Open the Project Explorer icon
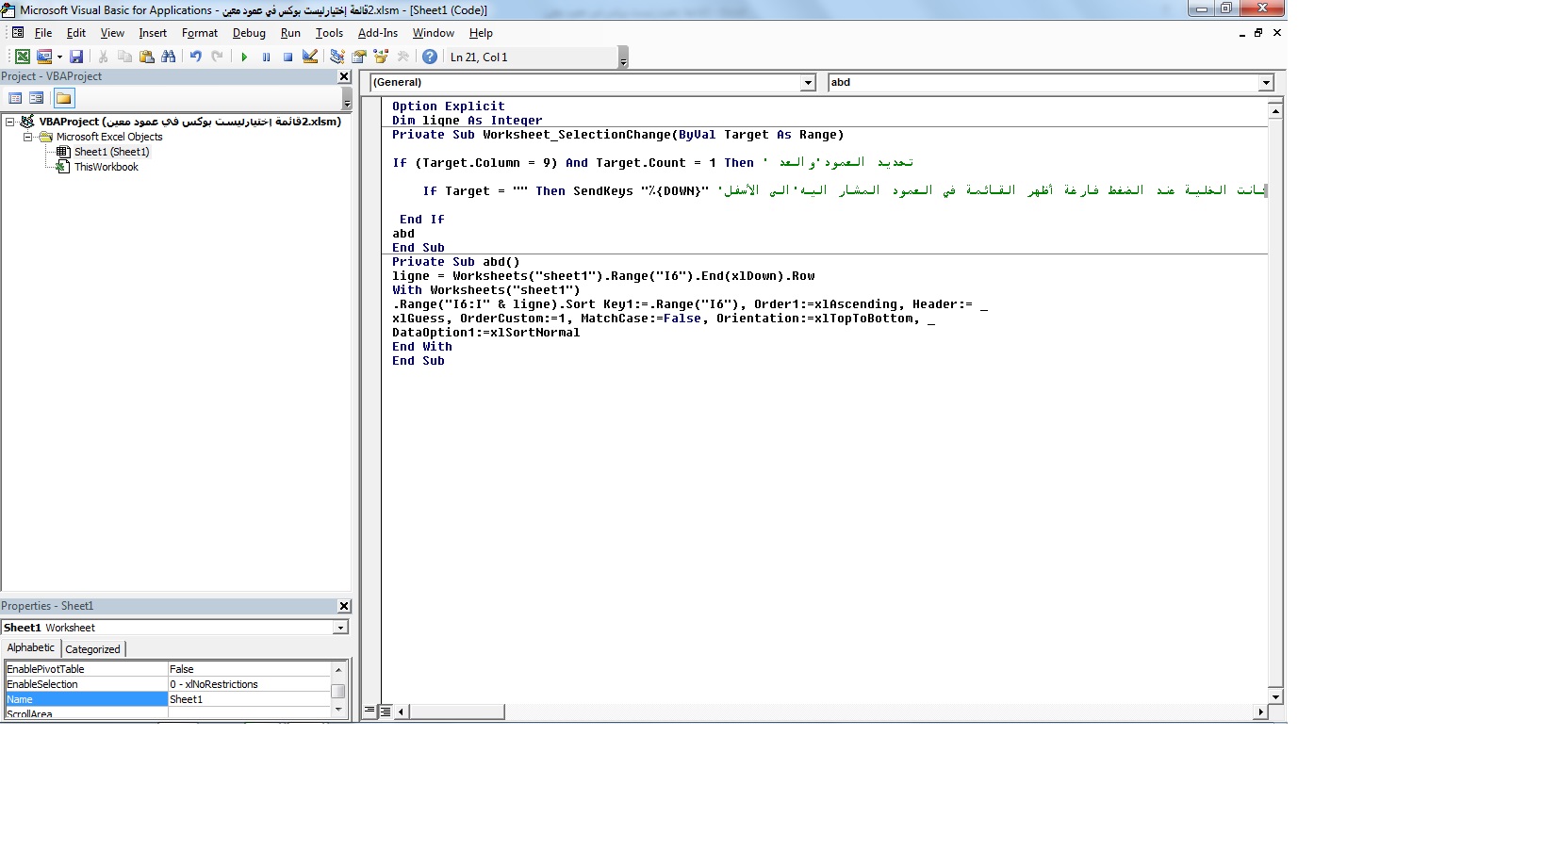Viewport: 1544px width, 867px height. pos(337,57)
